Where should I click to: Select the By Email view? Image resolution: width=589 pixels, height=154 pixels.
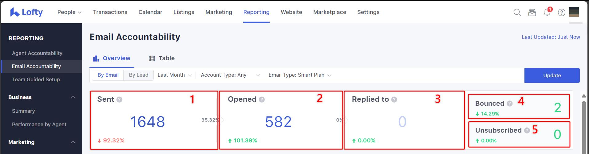[x=108, y=75]
